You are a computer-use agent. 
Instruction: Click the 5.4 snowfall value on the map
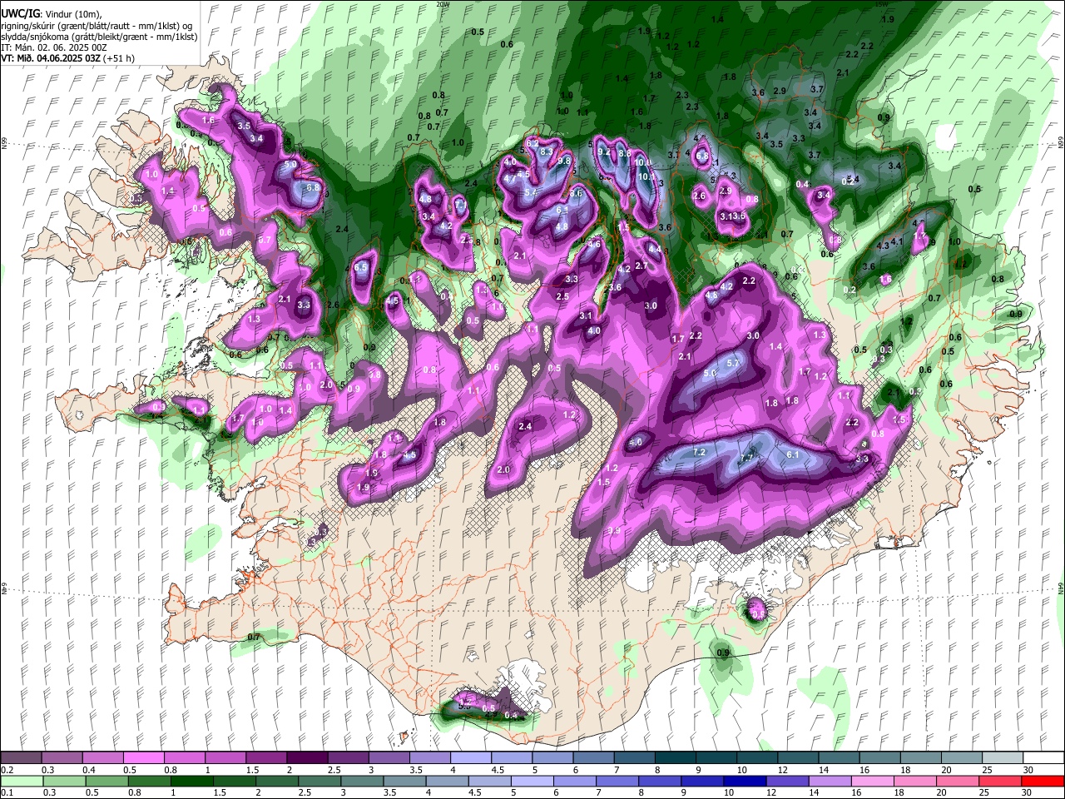[x=530, y=192]
